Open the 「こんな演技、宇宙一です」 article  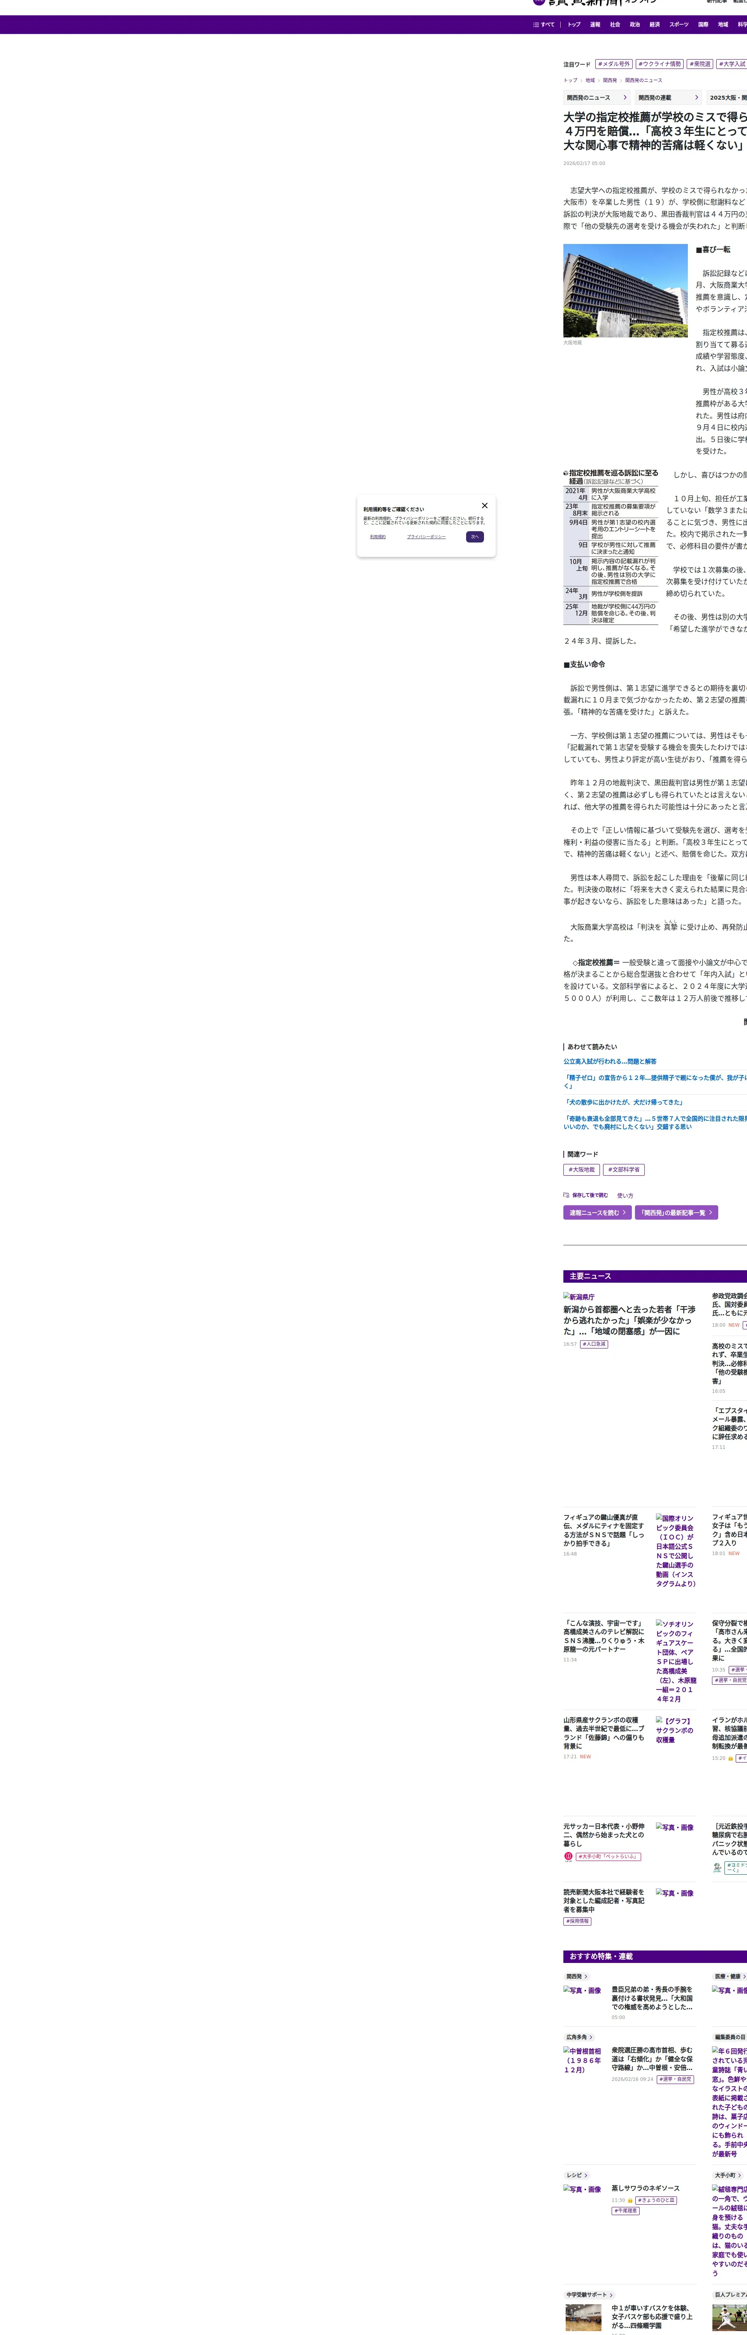pos(604,1636)
